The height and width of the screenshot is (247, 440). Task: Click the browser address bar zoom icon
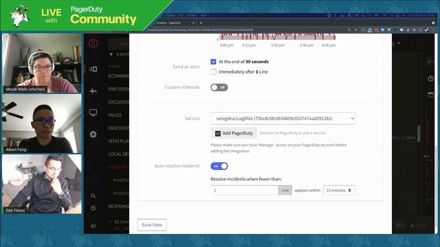[x=349, y=30]
